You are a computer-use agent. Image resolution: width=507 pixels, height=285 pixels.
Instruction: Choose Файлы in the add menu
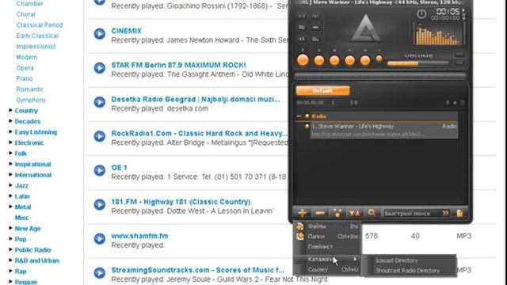pyautogui.click(x=327, y=226)
